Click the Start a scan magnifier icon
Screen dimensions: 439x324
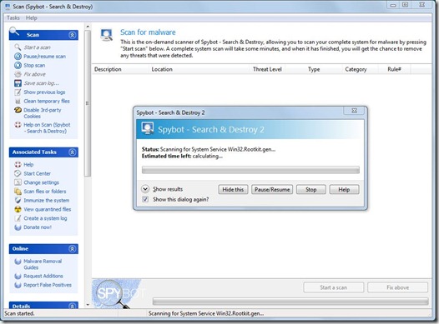click(x=18, y=47)
